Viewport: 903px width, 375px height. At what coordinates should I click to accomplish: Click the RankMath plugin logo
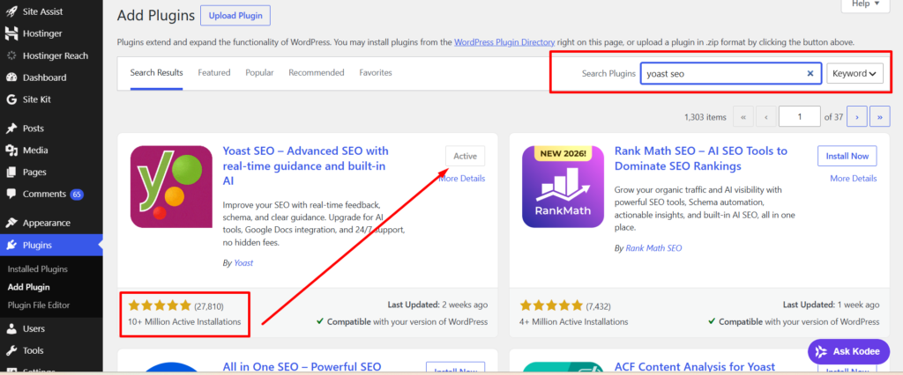[x=563, y=187]
